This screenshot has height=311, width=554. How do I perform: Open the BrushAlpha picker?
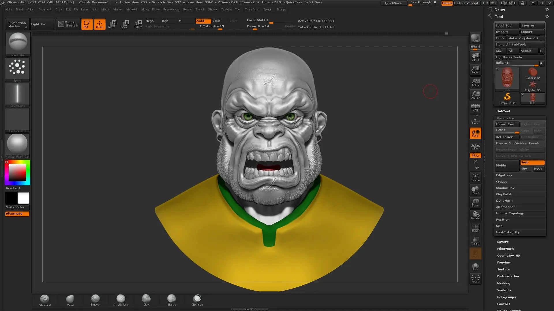pos(17,95)
